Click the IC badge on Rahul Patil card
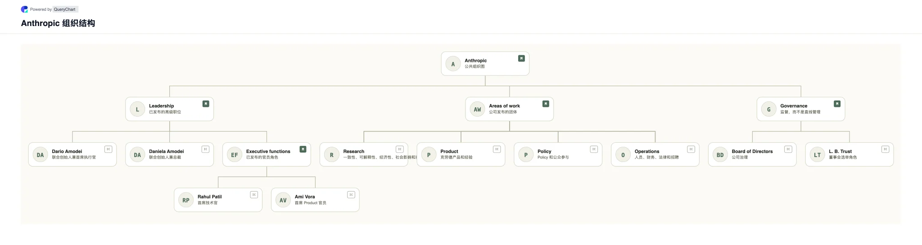The width and height of the screenshot is (922, 245). [x=254, y=194]
